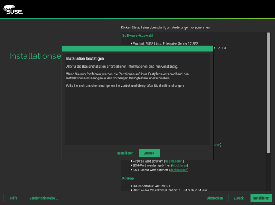The image size is (275, 205).
Task: Click the settings list vertical scrollbar
Action: click(269, 93)
